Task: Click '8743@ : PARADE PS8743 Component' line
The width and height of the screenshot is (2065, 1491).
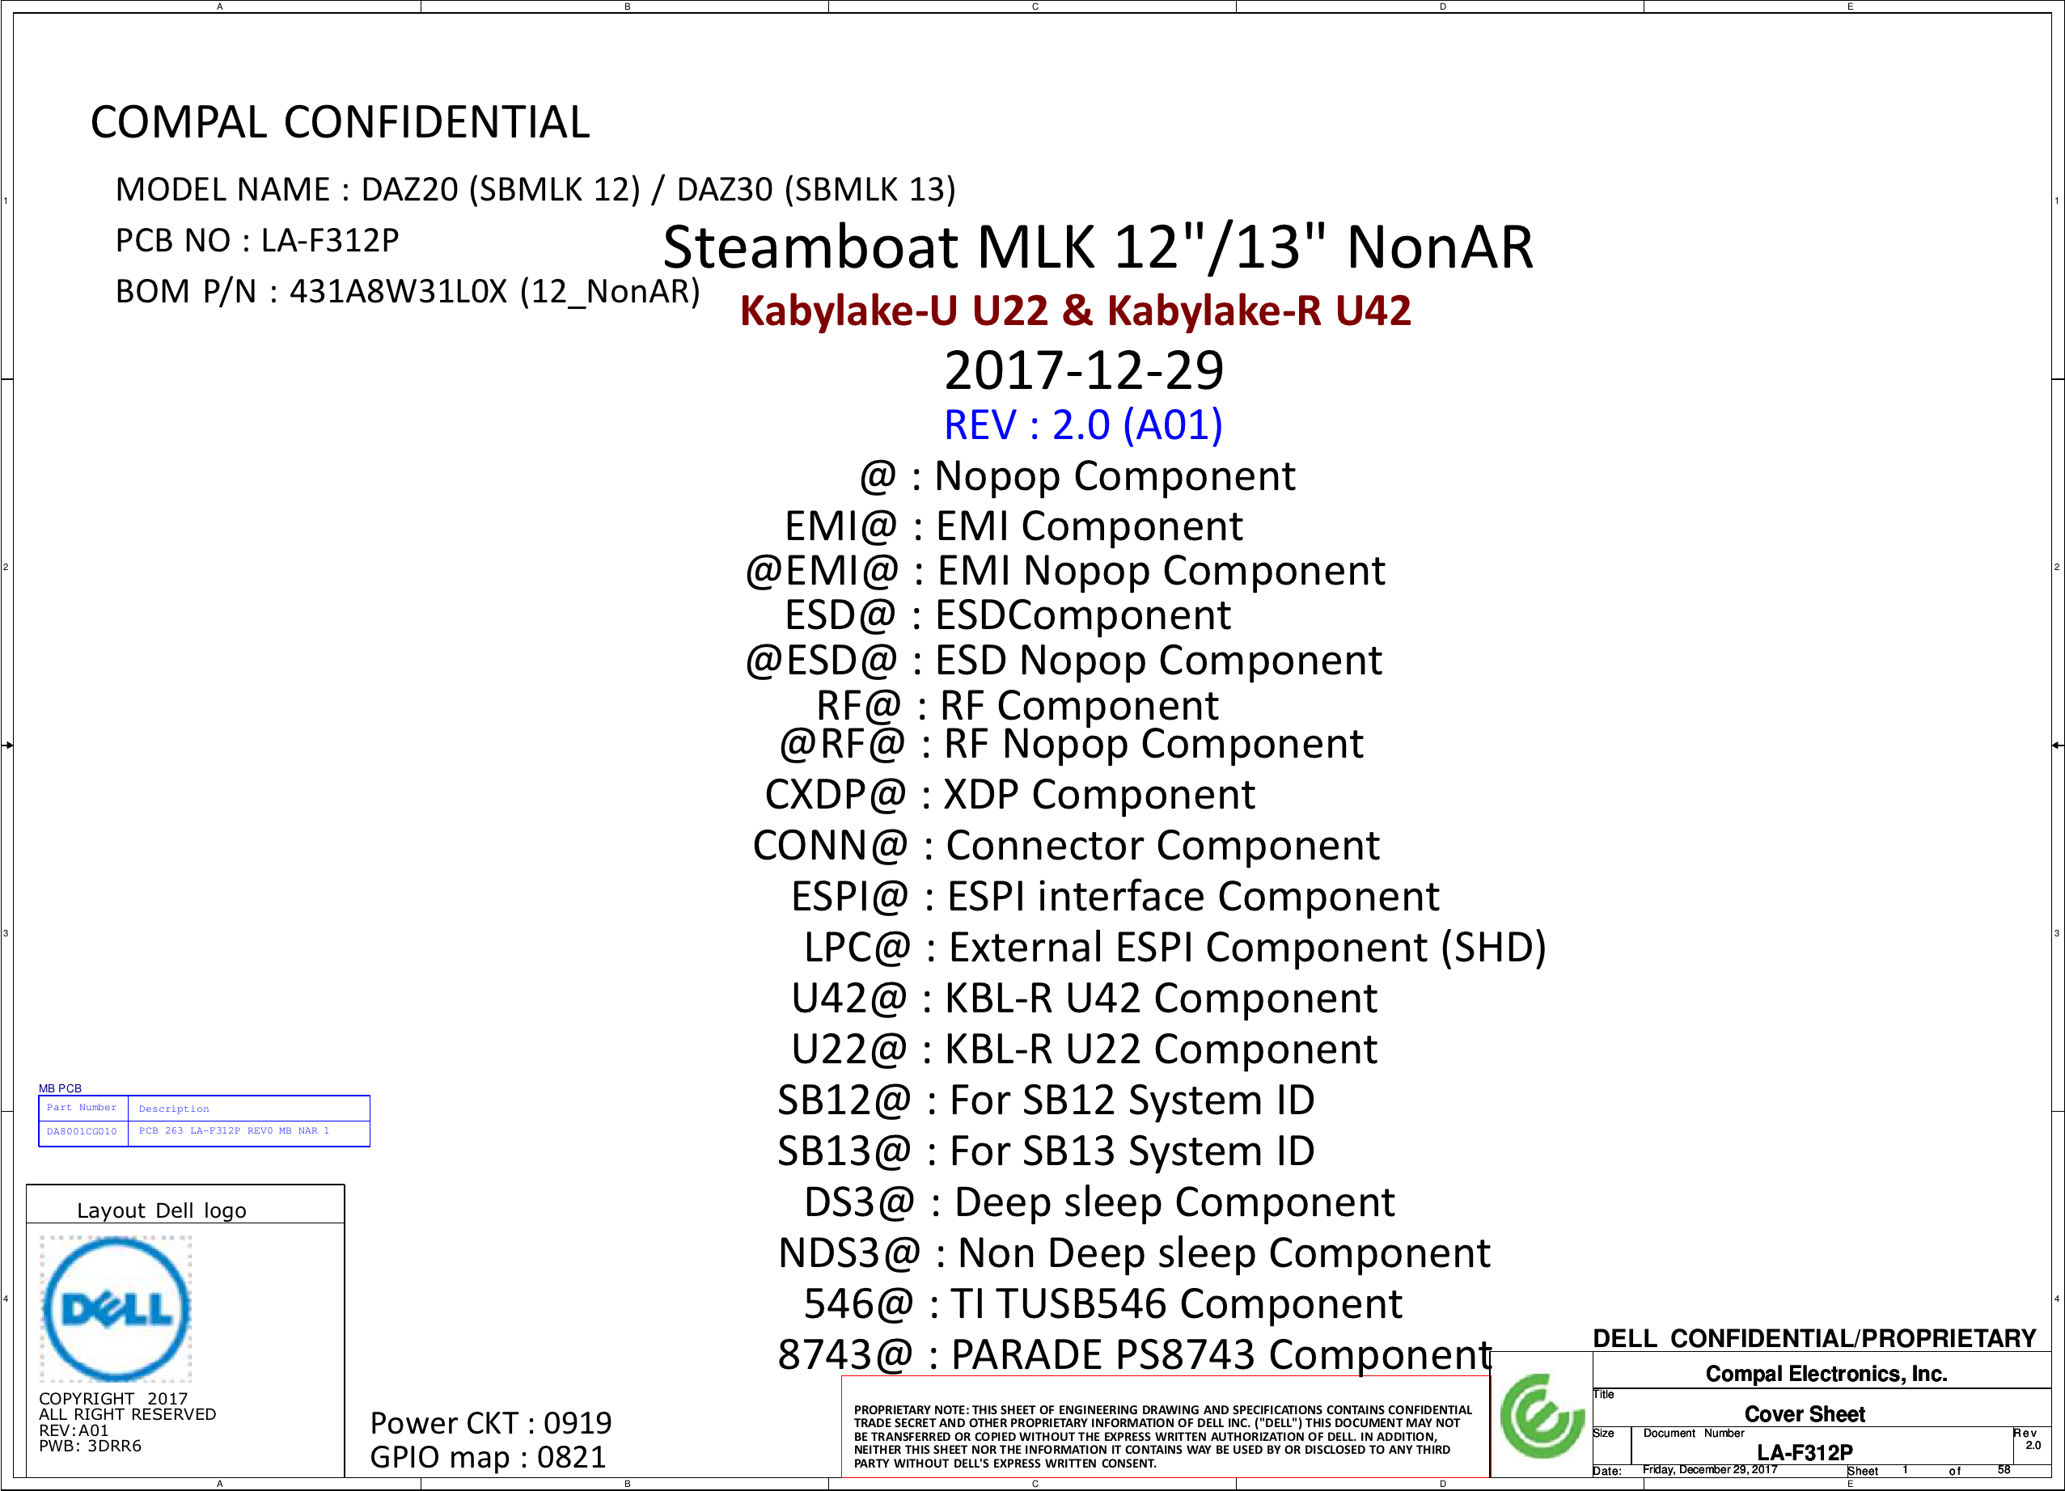Action: pyautogui.click(x=1135, y=1355)
